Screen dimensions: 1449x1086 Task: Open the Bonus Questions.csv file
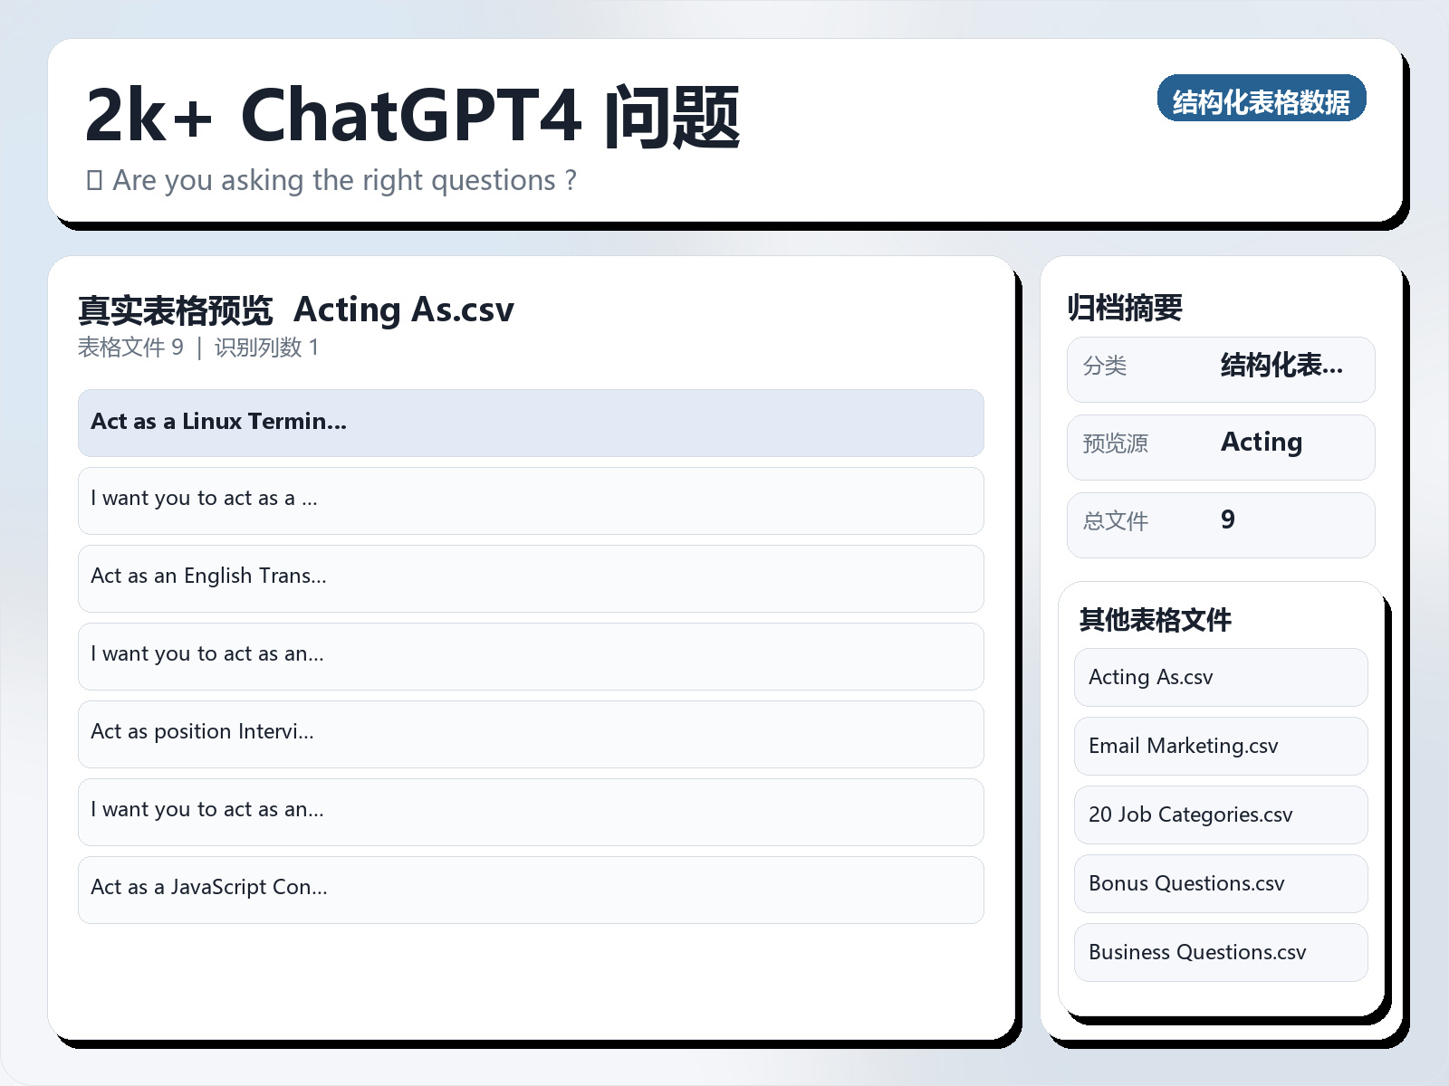pos(1220,883)
